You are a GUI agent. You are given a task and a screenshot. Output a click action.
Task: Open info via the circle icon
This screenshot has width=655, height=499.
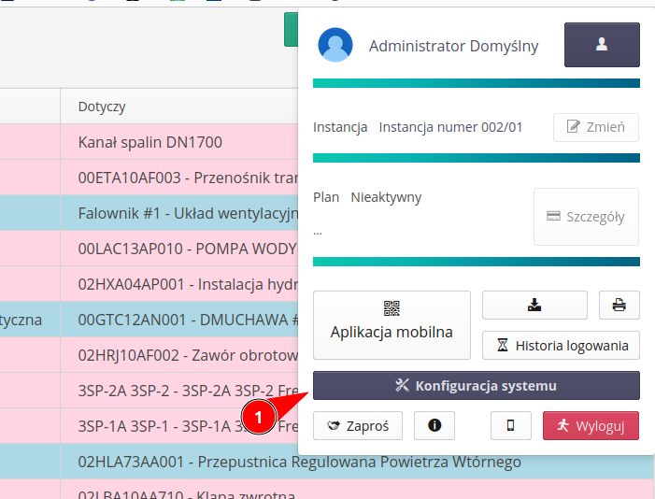point(434,425)
